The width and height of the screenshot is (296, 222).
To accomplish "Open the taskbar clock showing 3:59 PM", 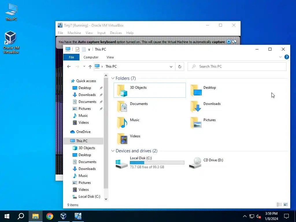I will [x=271, y=216].
